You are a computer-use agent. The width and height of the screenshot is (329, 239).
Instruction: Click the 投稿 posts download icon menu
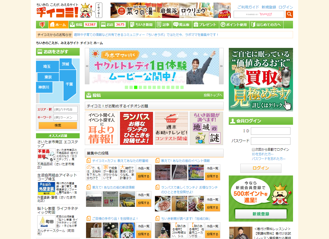[x=84, y=25]
